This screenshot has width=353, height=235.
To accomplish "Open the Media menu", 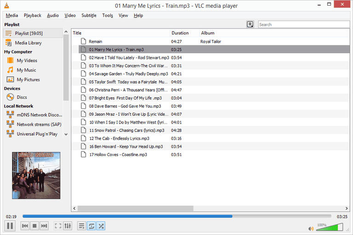I will pyautogui.click(x=12, y=16).
